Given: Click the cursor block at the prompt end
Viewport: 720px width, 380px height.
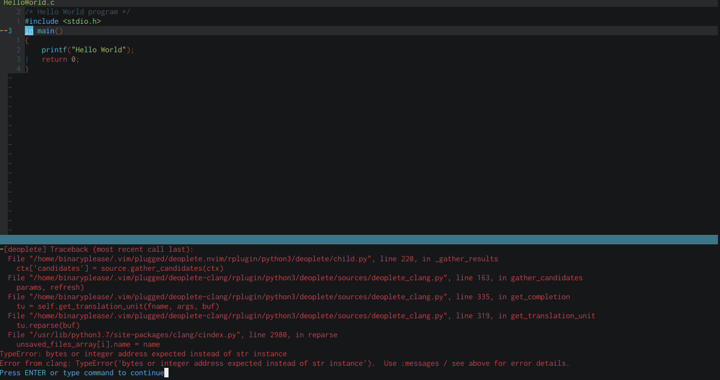Looking at the screenshot, I should tap(166, 373).
